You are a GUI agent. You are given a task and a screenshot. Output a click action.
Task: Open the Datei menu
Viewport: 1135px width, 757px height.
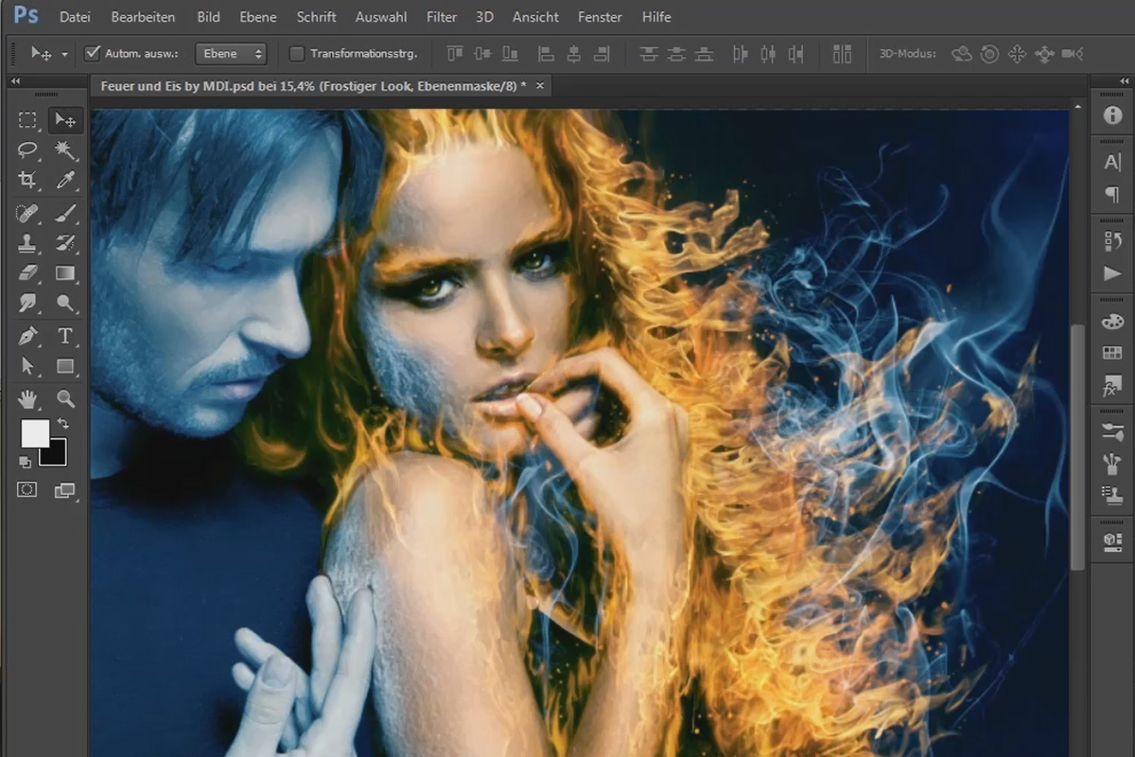point(75,17)
